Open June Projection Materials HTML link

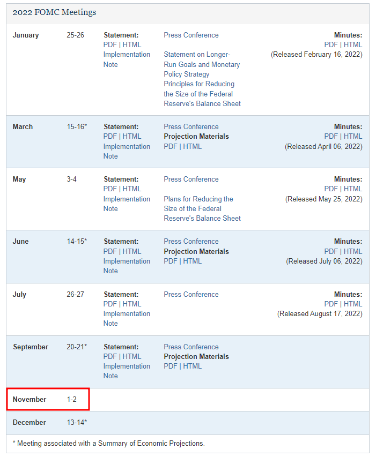tap(193, 261)
